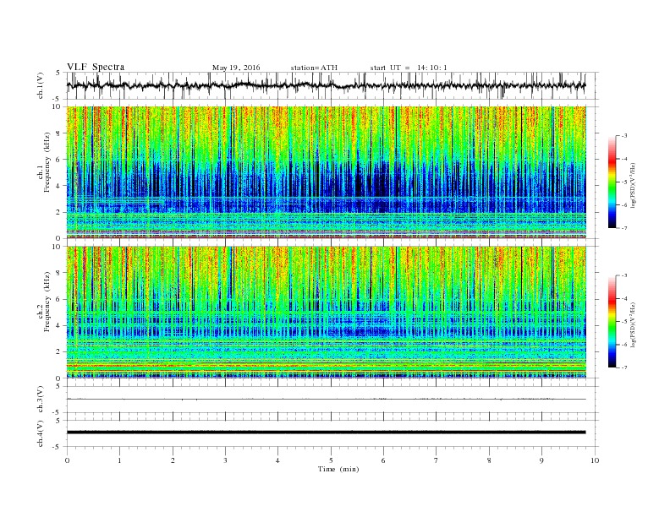Click the ch.2 frequency axis "8" tick label
The width and height of the screenshot is (670, 517).
(59, 273)
